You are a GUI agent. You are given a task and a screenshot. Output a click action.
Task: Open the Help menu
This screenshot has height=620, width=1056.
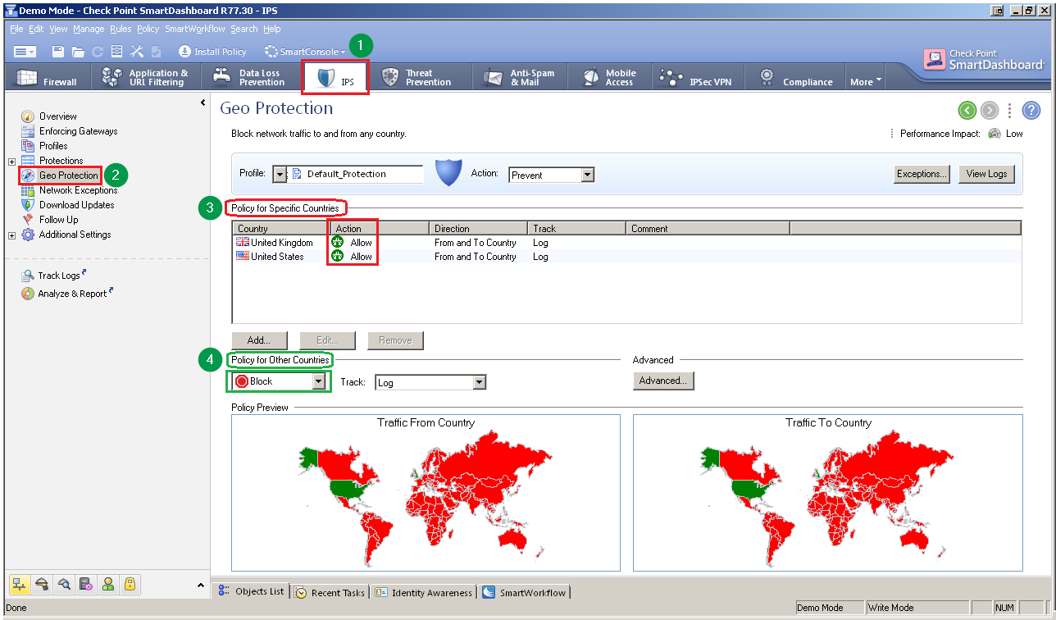[272, 29]
